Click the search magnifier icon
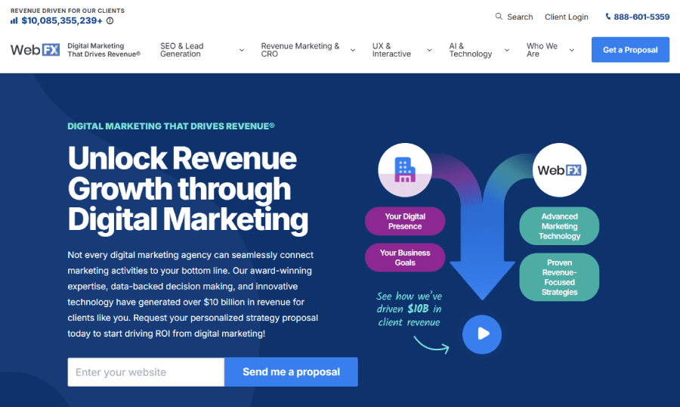The height and width of the screenshot is (407, 680). [x=499, y=17]
